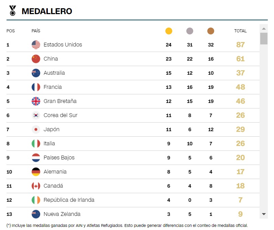This screenshot has height=230, width=274.
Task: Click the República de Irlanda name
Action: tap(69, 200)
